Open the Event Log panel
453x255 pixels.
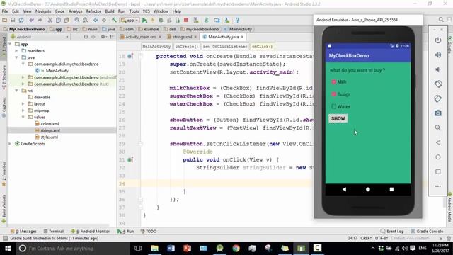392,232
